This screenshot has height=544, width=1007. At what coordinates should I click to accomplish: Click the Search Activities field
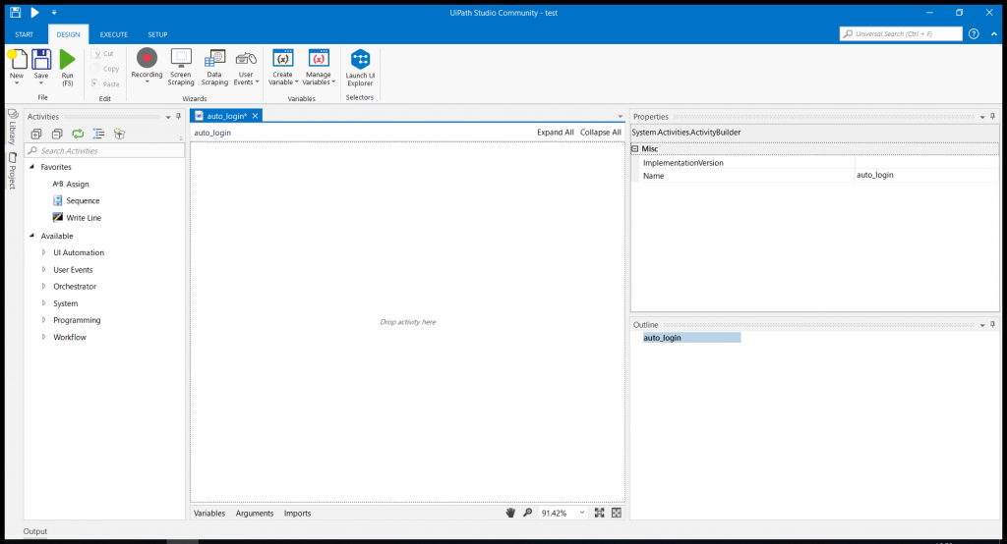pos(104,151)
